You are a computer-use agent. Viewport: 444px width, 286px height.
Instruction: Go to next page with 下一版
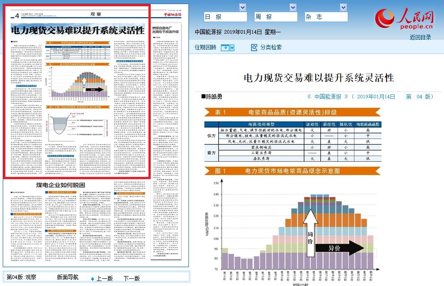(x=132, y=279)
